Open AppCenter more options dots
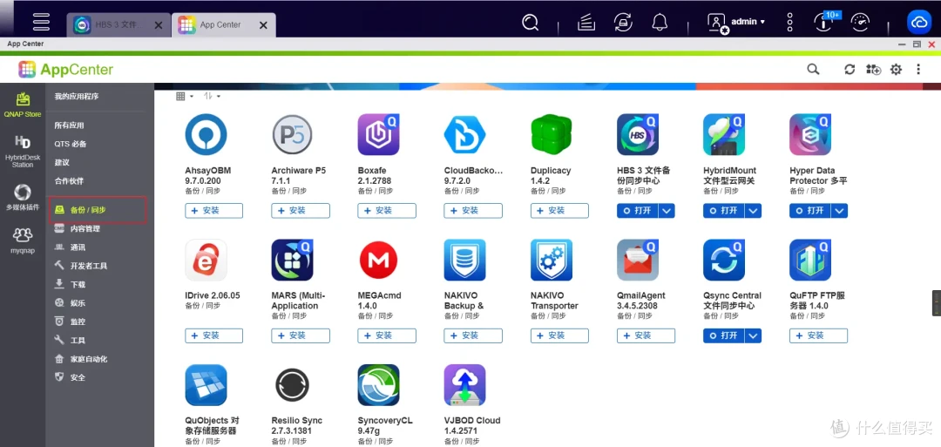The height and width of the screenshot is (447, 941). pos(918,70)
